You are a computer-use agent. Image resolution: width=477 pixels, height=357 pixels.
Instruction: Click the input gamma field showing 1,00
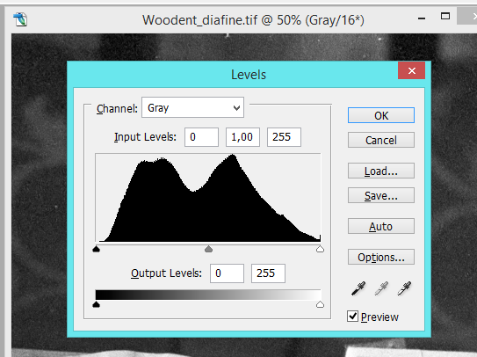point(242,137)
